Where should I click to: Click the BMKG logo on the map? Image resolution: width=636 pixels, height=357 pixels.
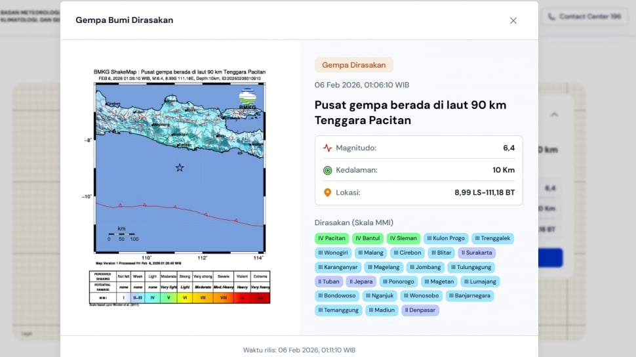point(247,99)
